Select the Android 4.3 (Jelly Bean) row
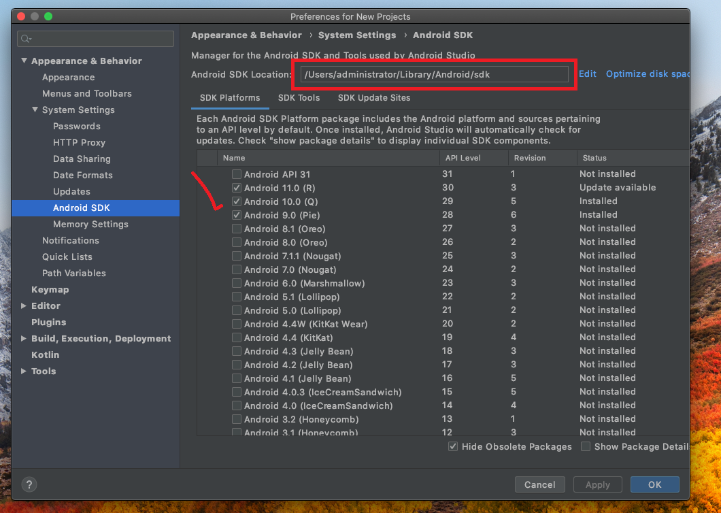This screenshot has height=513, width=721. (299, 351)
